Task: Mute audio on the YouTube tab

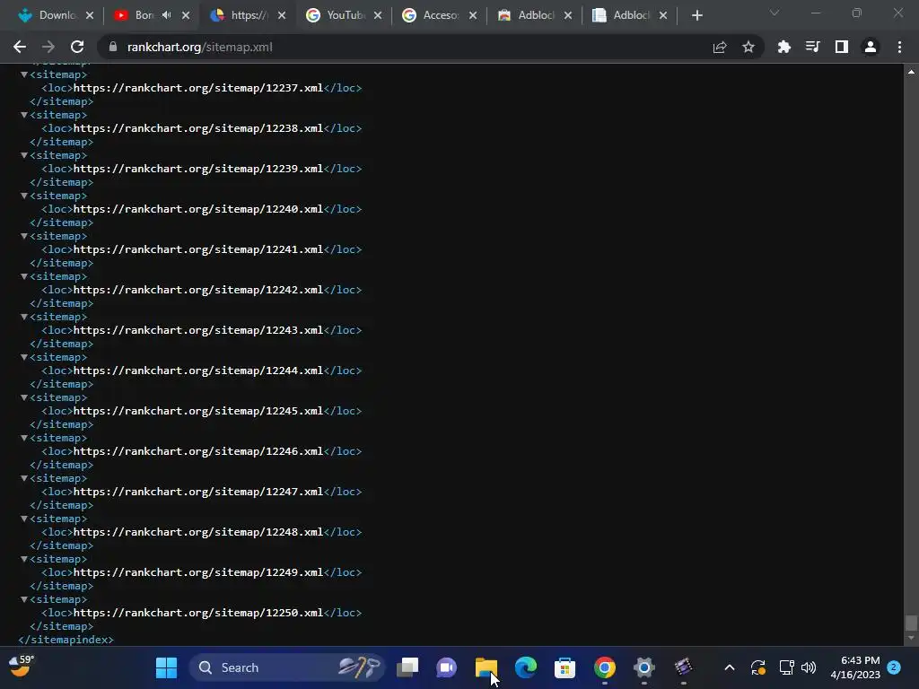Action: (166, 15)
